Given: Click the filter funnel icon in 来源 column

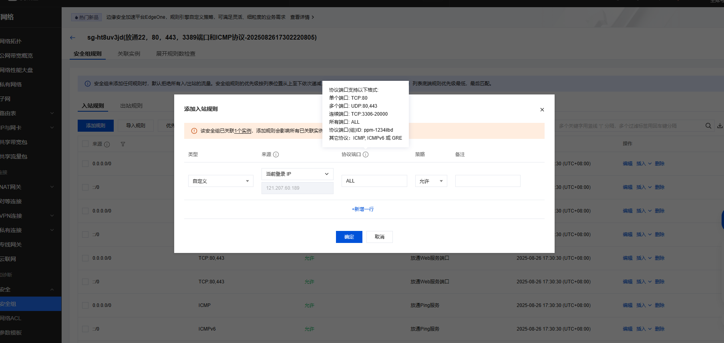Looking at the screenshot, I should pos(123,144).
